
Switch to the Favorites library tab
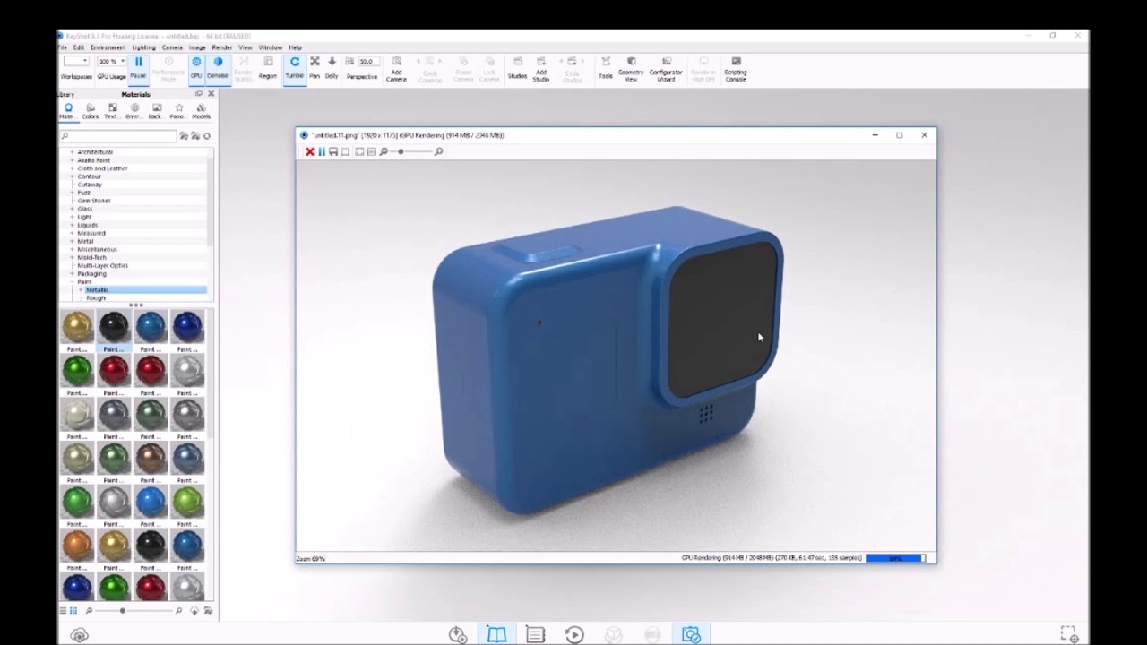coord(177,111)
